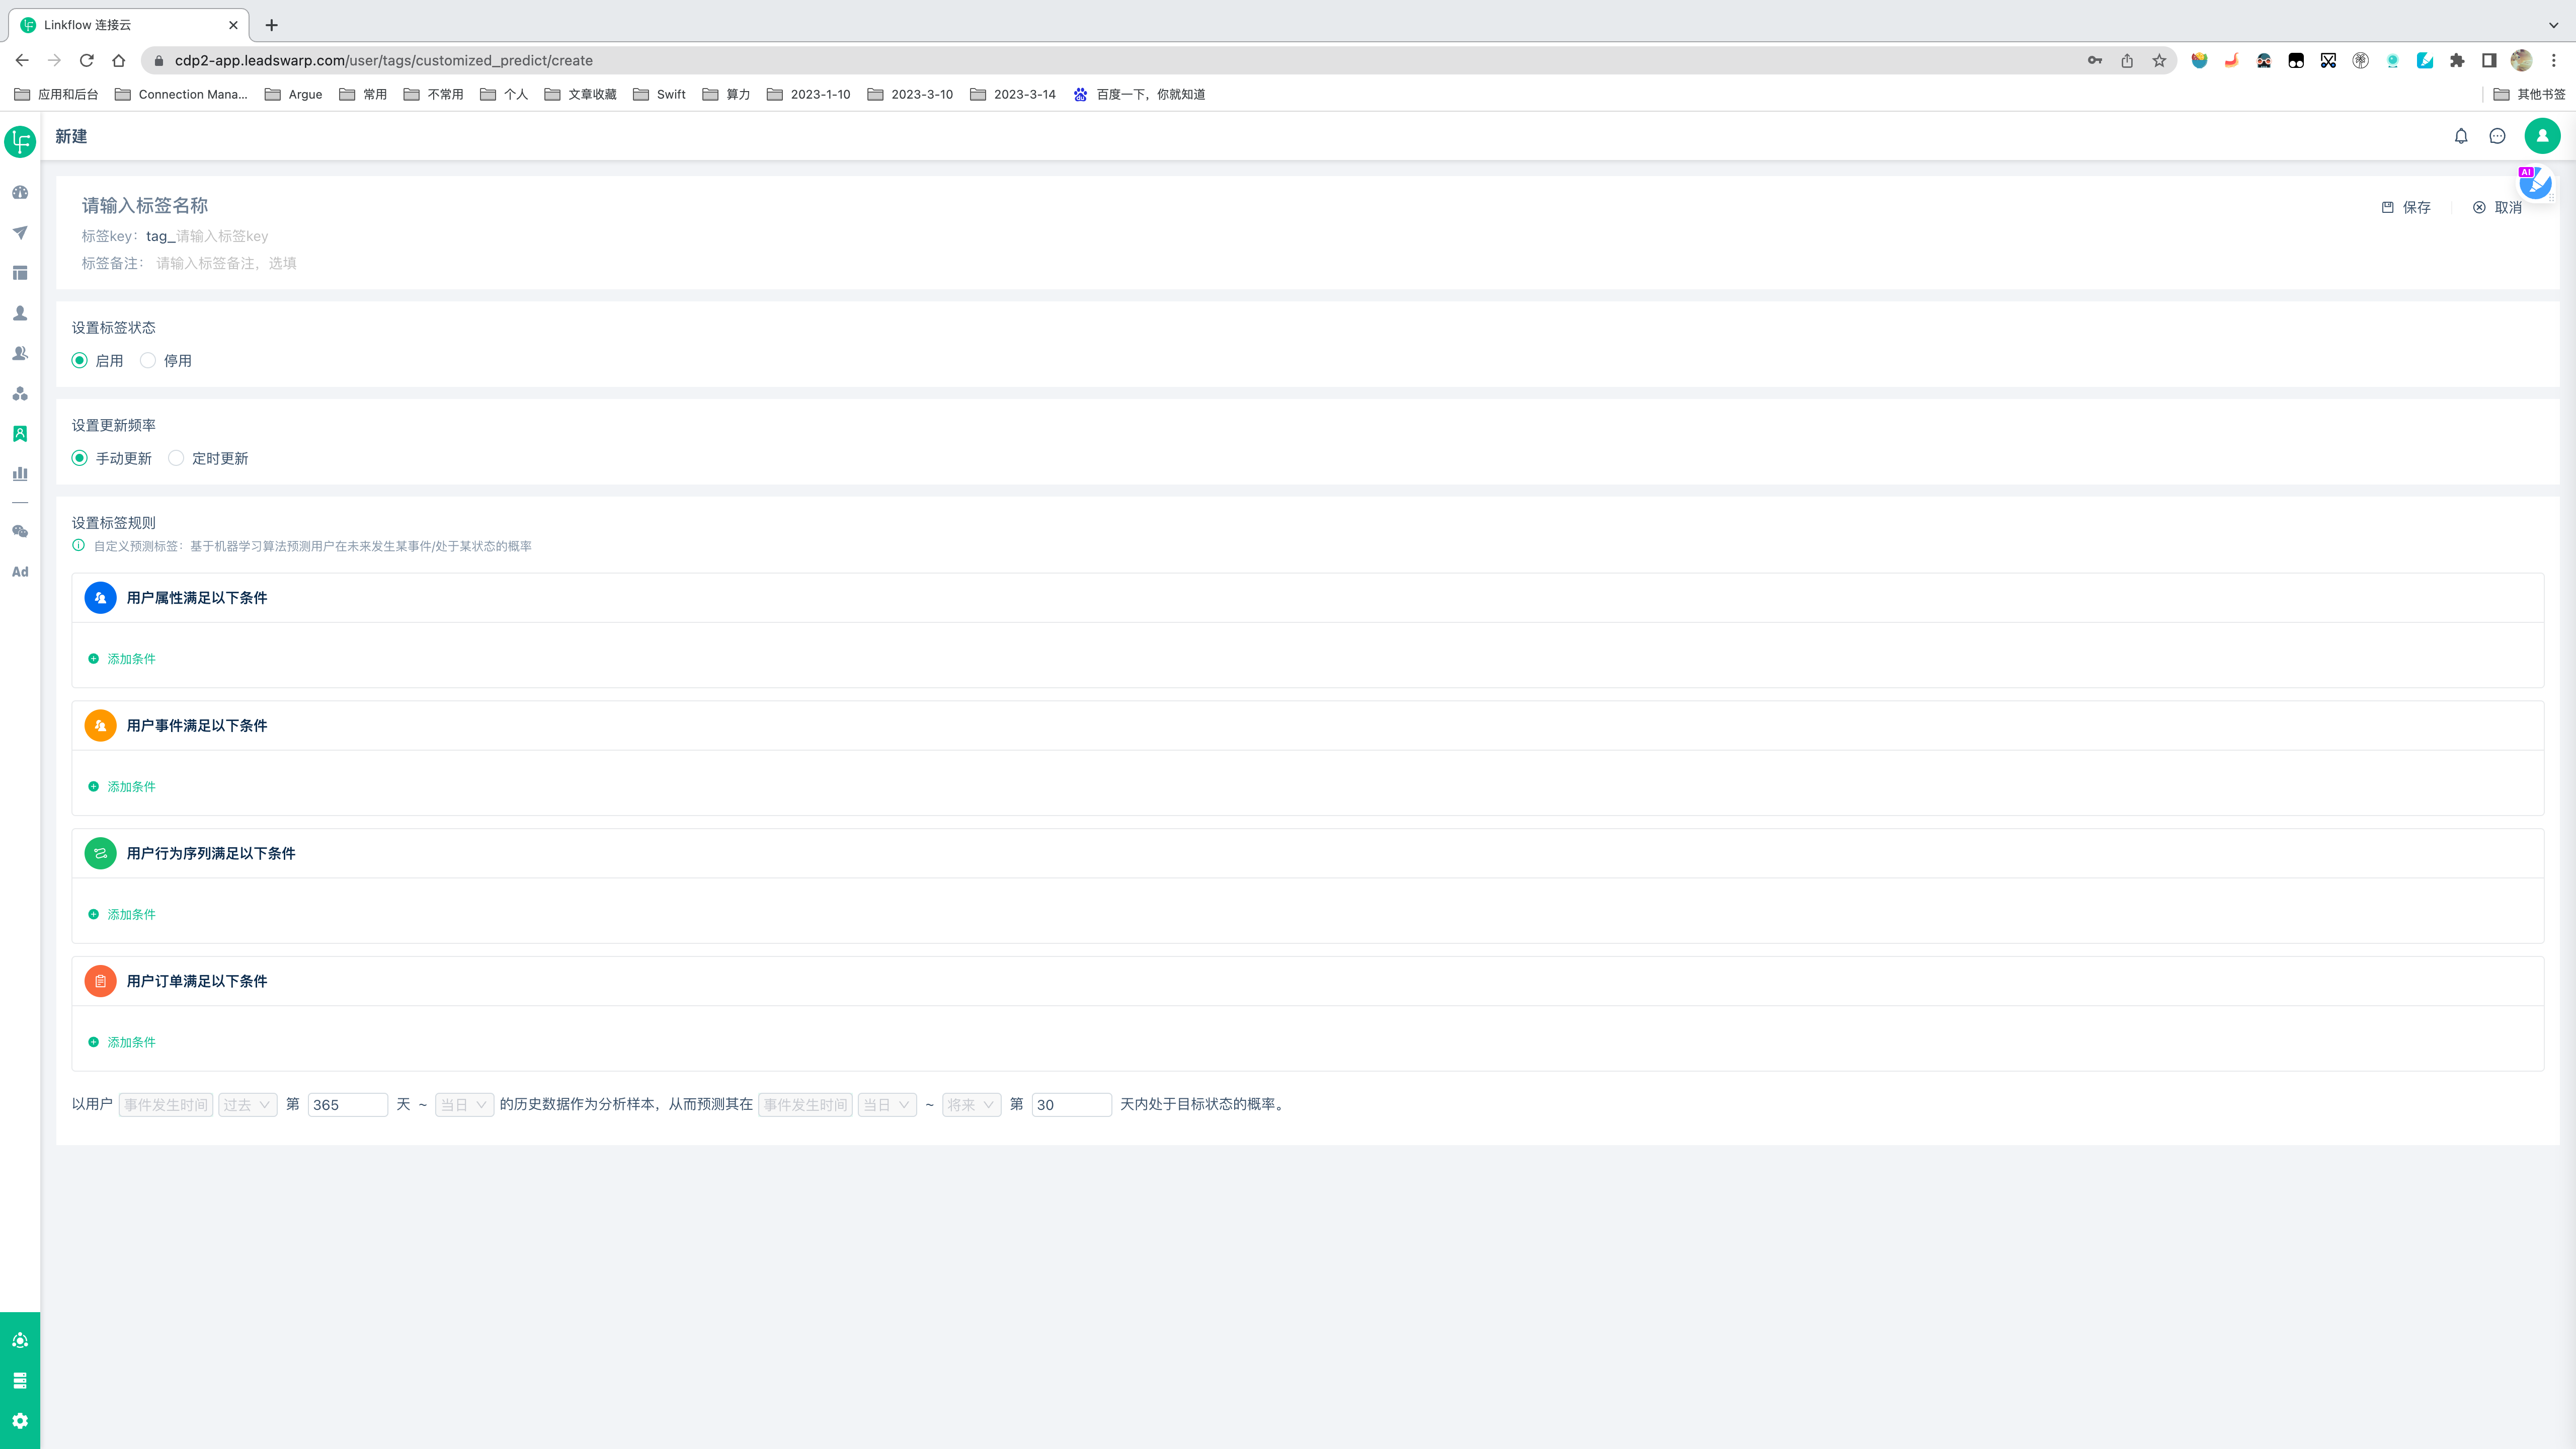Add condition under 用户事件满足以下条件
Image resolution: width=2576 pixels, height=1449 pixels.
(x=122, y=787)
